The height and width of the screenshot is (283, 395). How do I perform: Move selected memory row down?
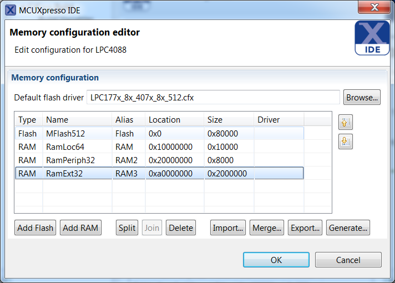coord(346,141)
